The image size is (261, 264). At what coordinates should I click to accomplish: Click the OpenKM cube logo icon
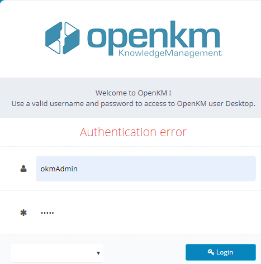[x=63, y=38]
